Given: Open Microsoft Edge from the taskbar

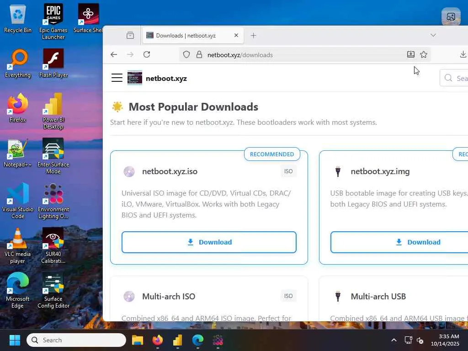Looking at the screenshot, I should pyautogui.click(x=197, y=340).
